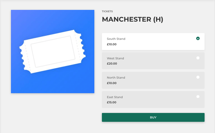Choose the North Stand ticket option card
215x133 pixels.
click(x=153, y=80)
